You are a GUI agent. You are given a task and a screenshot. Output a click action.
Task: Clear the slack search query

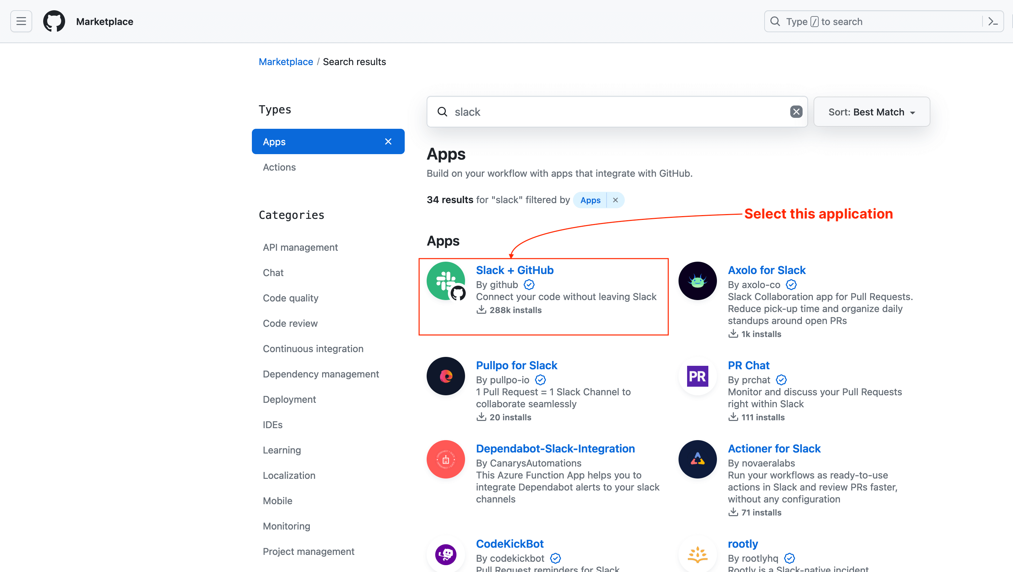coord(797,112)
